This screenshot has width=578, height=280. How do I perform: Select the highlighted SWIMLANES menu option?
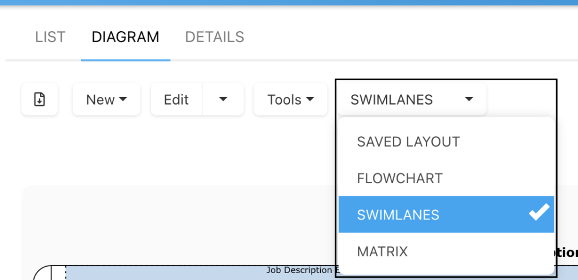398,215
